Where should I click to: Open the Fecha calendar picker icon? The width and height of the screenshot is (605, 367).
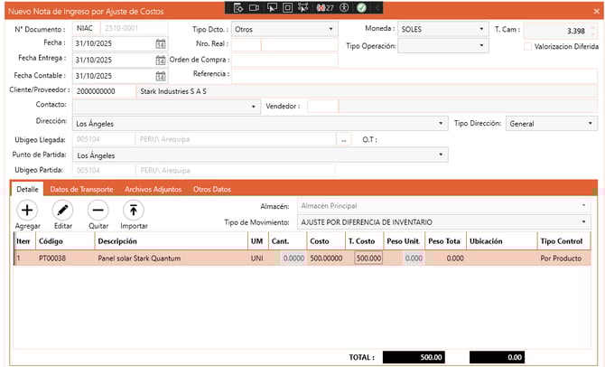(160, 44)
